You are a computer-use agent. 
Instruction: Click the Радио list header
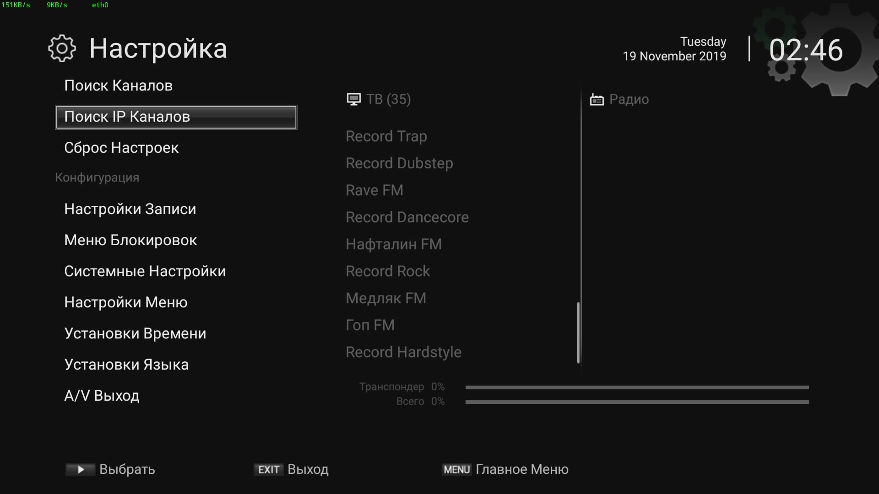click(629, 99)
